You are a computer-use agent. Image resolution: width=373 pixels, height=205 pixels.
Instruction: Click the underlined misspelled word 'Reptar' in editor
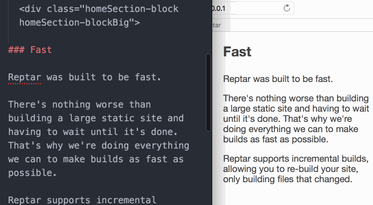click(x=25, y=77)
